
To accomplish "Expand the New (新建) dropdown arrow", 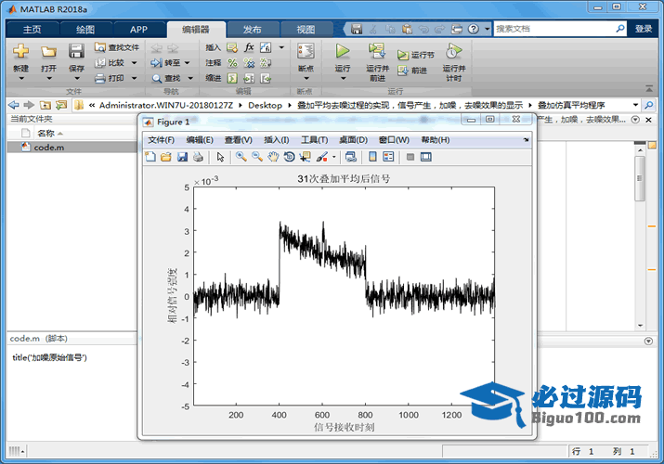I will pyautogui.click(x=20, y=79).
